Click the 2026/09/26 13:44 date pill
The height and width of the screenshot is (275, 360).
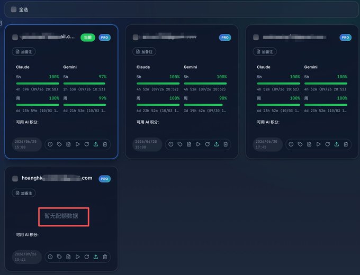click(26, 257)
